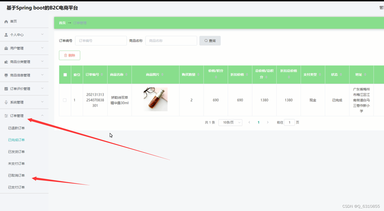Open the 10条/页 page size dropdown
Viewport: 384px width, 211px height.
(x=230, y=122)
